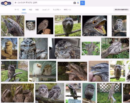Open white frogmouth beside brown one

[x=43, y=71]
